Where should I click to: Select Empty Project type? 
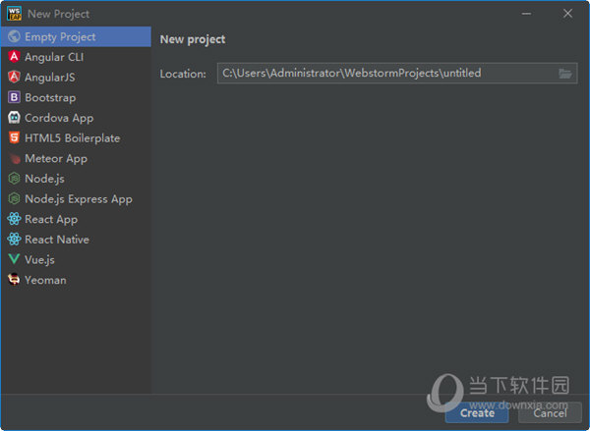pos(60,36)
